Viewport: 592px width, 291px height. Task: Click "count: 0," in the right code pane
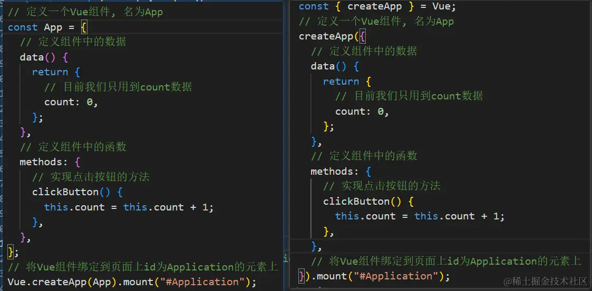[x=363, y=111]
